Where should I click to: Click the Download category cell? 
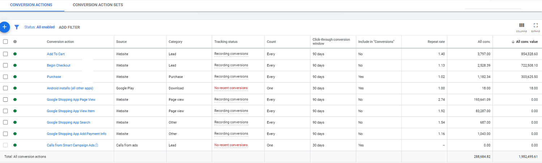176,88
